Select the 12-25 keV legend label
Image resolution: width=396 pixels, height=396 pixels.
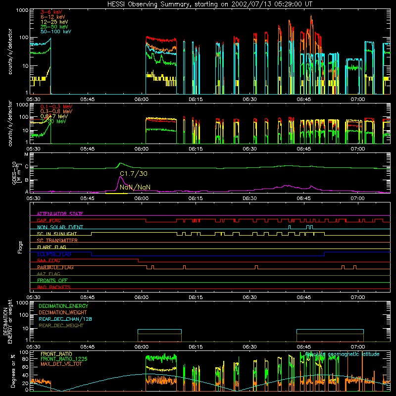tap(54, 22)
